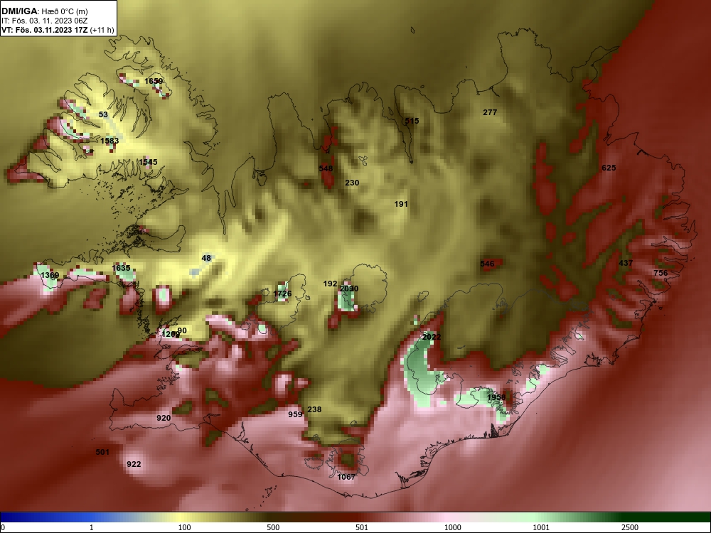
Task: Select the 2022 value on the map
Action: [432, 337]
